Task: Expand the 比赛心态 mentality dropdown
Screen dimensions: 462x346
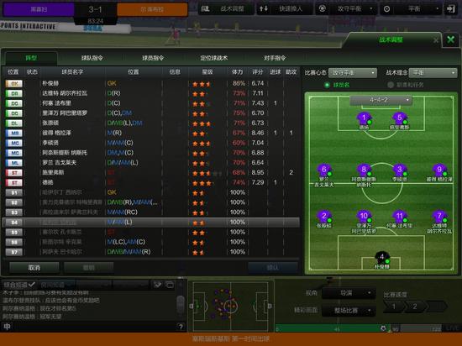Action: pyautogui.click(x=353, y=73)
